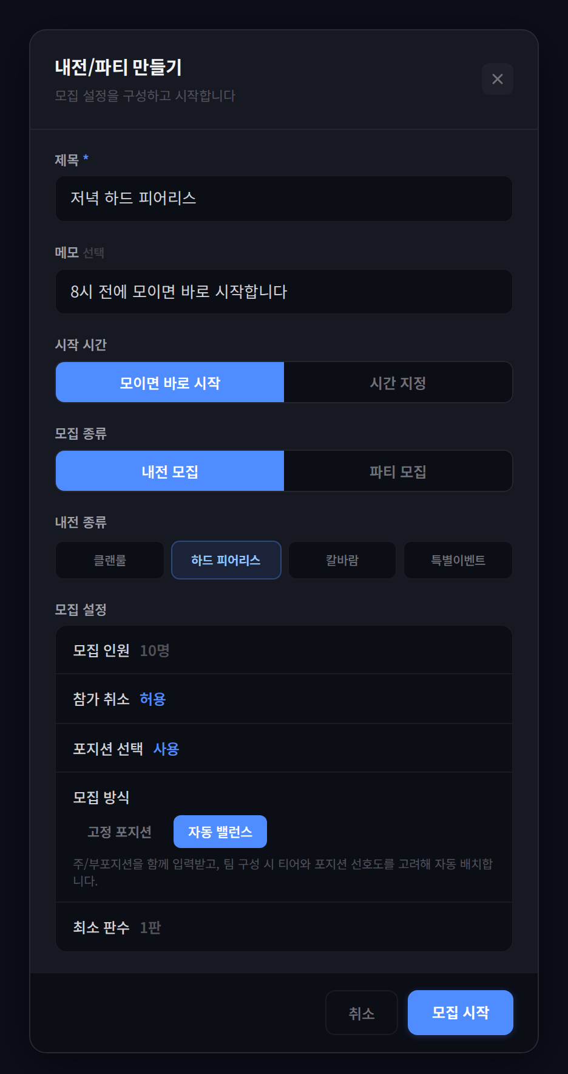Click the 제목 input field
This screenshot has width=568, height=1074.
pyautogui.click(x=284, y=199)
